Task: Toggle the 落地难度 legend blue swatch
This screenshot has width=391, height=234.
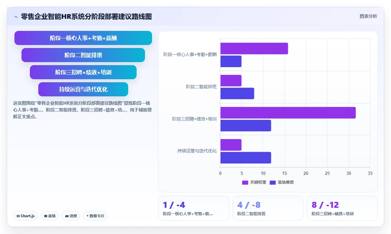Action: [x=273, y=182]
